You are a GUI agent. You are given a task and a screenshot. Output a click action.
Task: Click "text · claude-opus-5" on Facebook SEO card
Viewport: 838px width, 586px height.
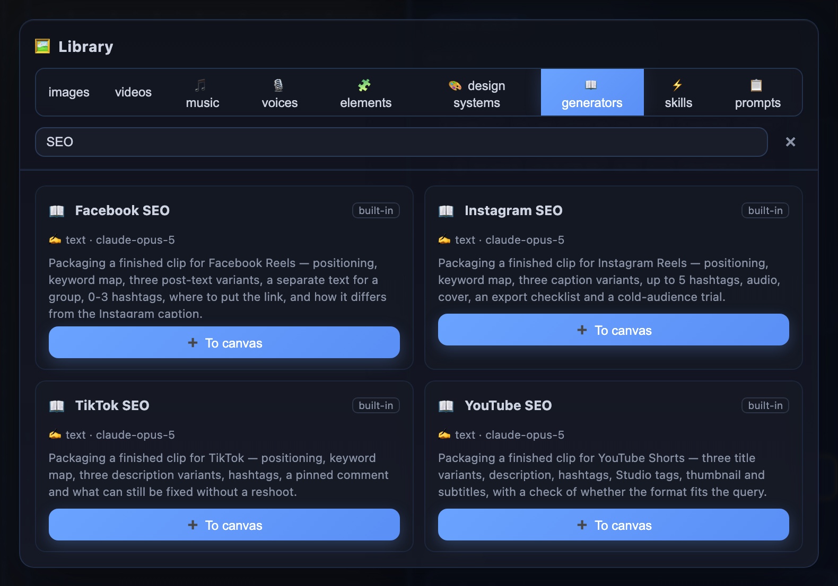120,240
